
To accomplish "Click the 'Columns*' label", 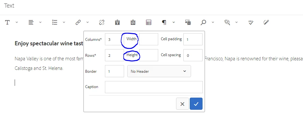I will tap(93, 40).
